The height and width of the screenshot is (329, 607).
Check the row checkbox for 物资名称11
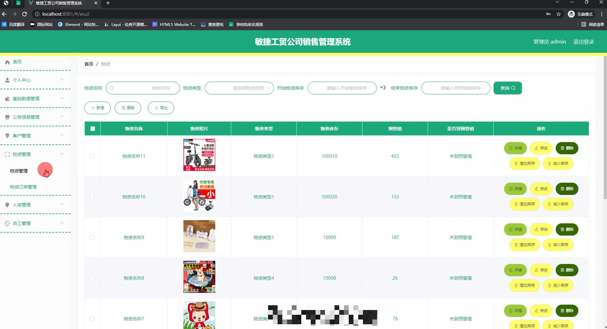[x=92, y=156]
